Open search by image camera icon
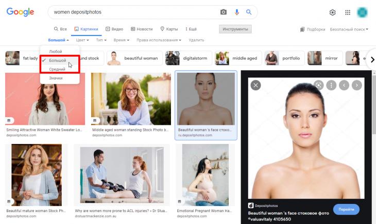Image resolution: width=376 pixels, height=224 pixels. pyautogui.click(x=224, y=12)
